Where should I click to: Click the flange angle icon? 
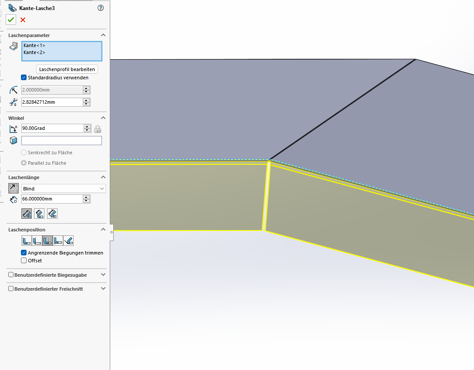click(x=14, y=129)
